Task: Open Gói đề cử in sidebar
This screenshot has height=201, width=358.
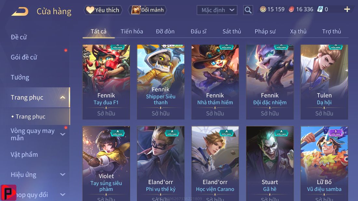Action: [x=24, y=57]
